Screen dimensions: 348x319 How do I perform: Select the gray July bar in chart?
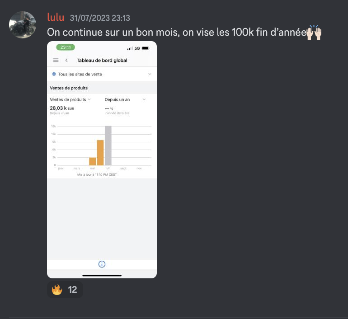108,145
